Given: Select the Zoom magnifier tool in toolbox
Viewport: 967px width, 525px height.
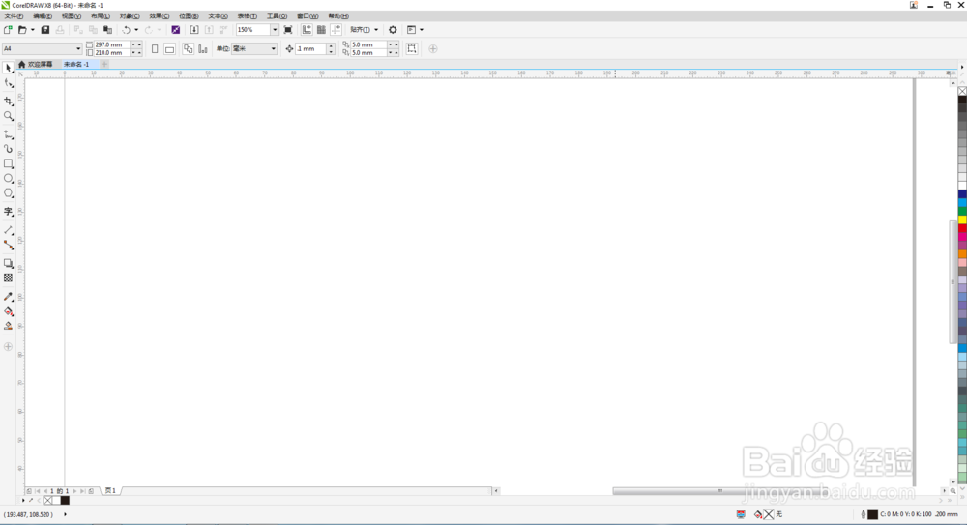Looking at the screenshot, I should (8, 116).
